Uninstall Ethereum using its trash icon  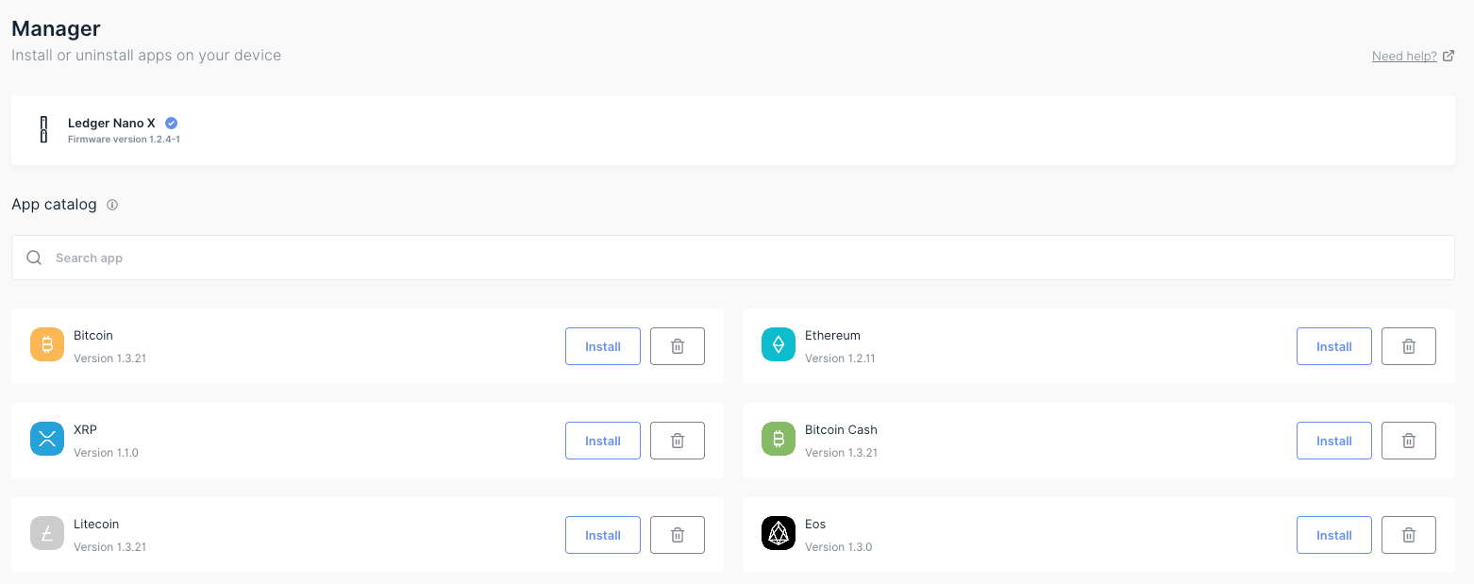[x=1409, y=346]
